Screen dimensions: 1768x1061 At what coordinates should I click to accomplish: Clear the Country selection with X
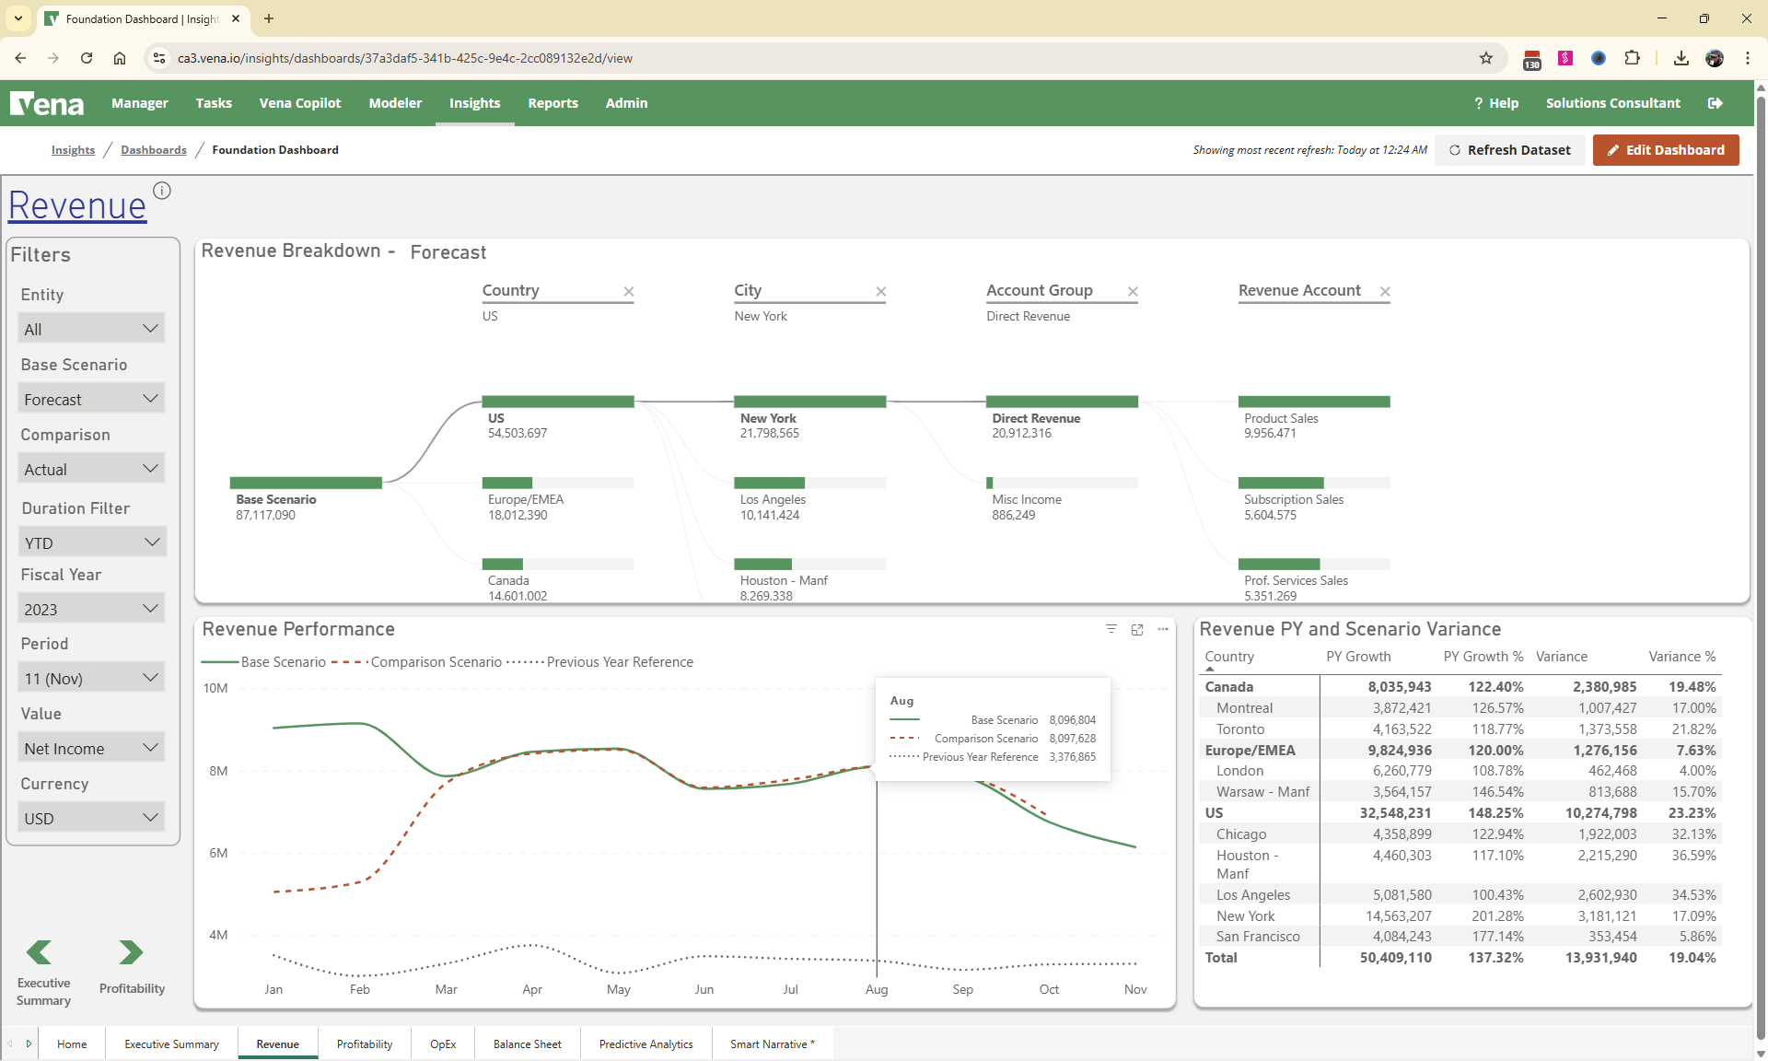click(x=629, y=292)
